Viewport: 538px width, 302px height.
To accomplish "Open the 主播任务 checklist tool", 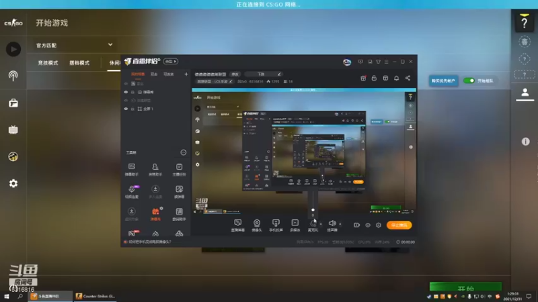I will pyautogui.click(x=179, y=169).
